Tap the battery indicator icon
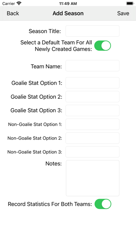Image resolution: width=136 pixels, height=242 pixels. tap(130, 3)
